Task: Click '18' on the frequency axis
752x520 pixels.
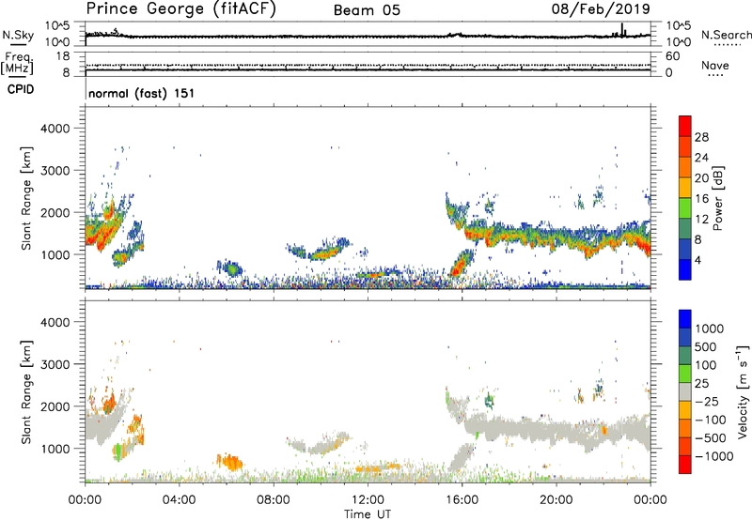Action: pyautogui.click(x=63, y=56)
